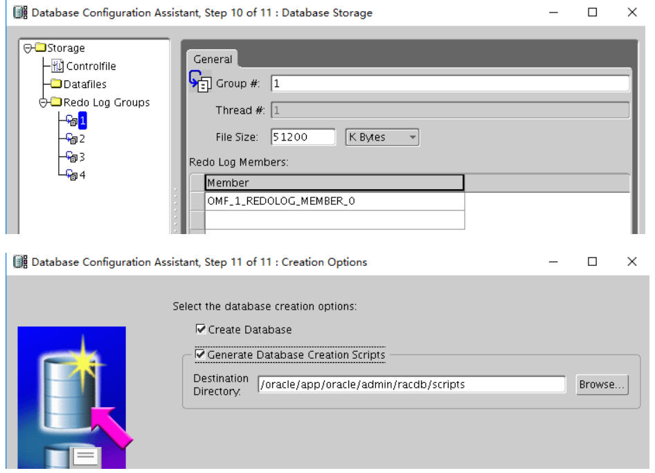Click the Redo Log Groups folder icon

click(56, 102)
